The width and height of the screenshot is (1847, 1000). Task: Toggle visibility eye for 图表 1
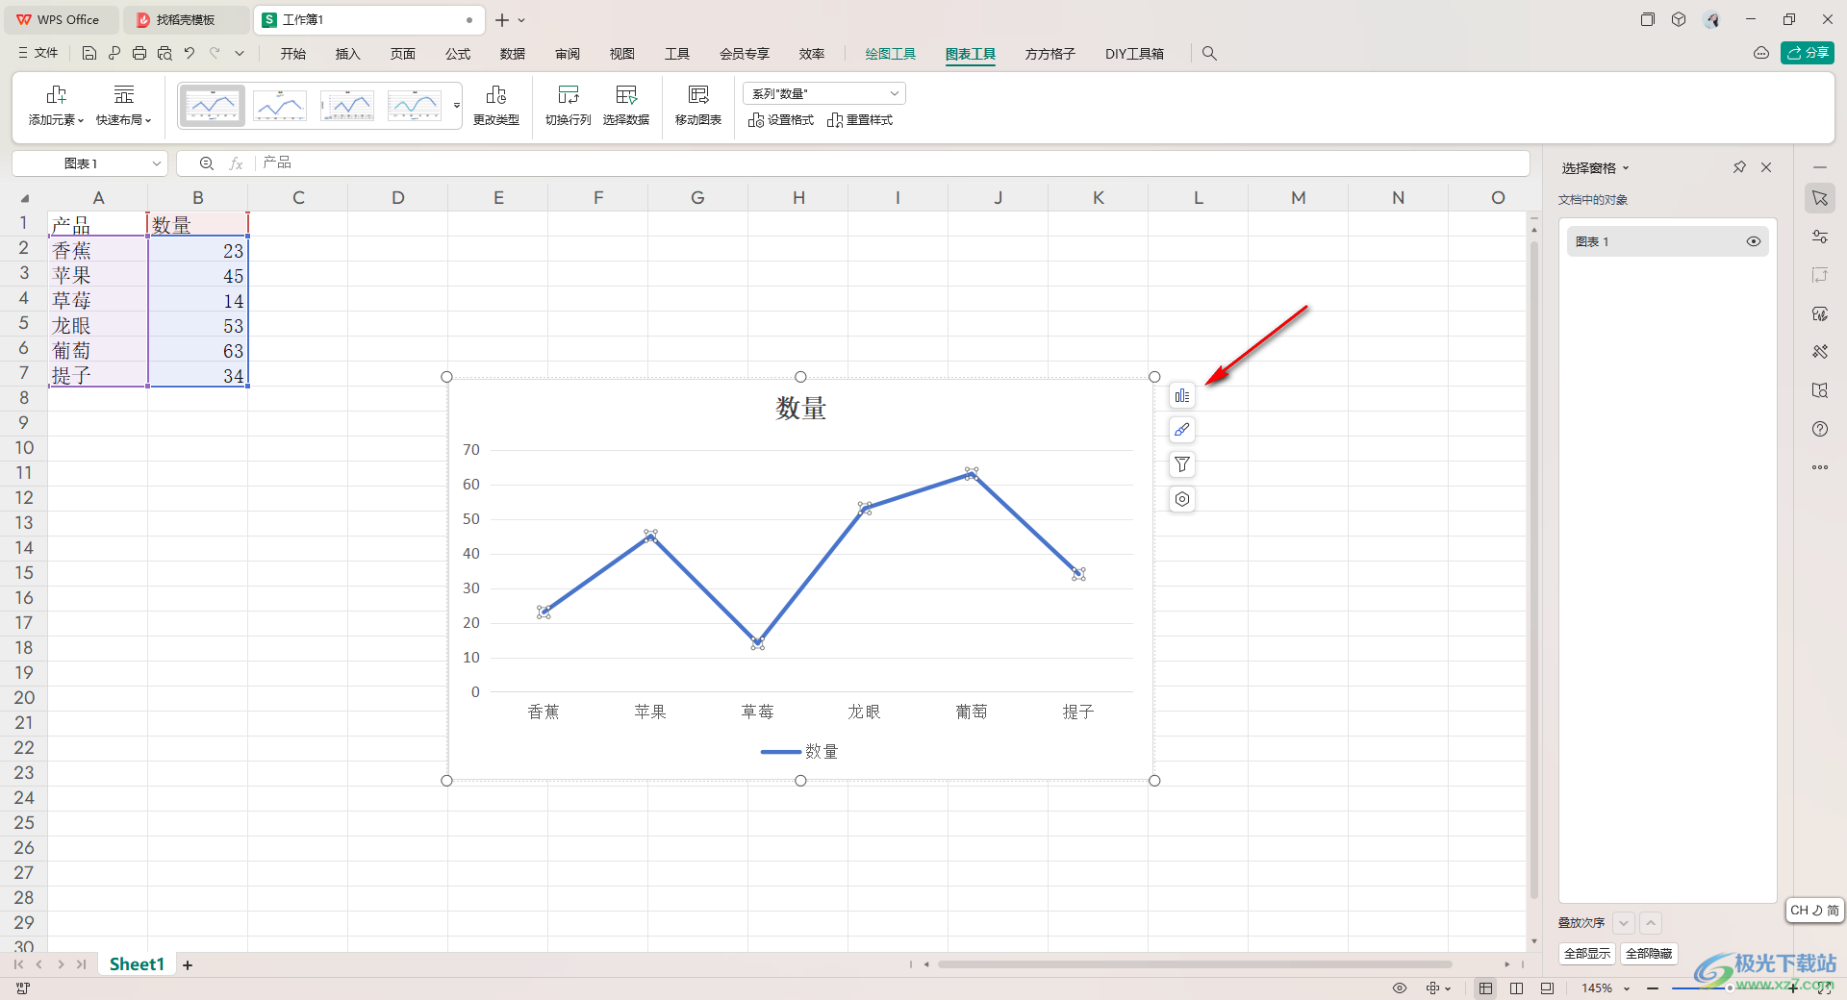(x=1754, y=241)
